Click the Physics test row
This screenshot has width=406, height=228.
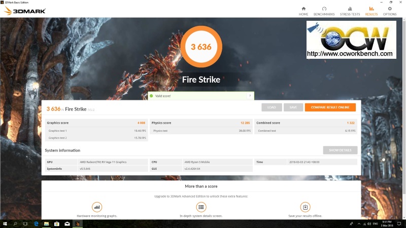coord(200,131)
